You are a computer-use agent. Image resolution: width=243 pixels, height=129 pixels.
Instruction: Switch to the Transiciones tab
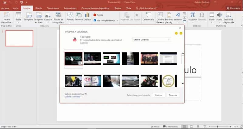[53, 8]
